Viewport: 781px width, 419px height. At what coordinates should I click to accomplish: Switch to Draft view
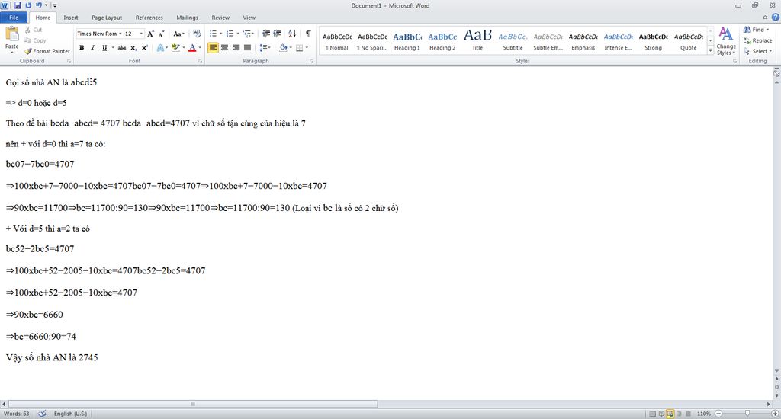(689, 414)
